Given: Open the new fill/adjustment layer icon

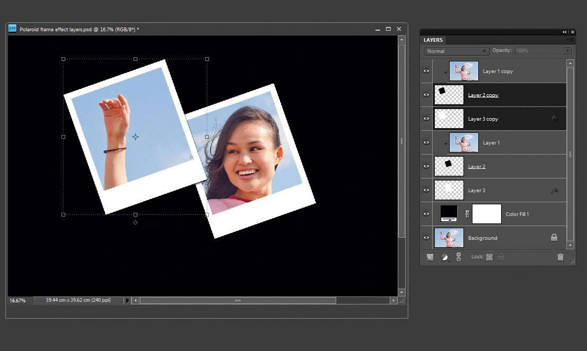Looking at the screenshot, I should click(444, 257).
